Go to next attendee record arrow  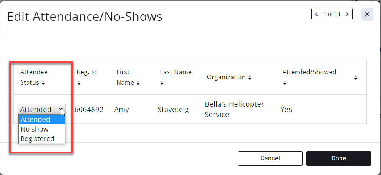click(x=347, y=14)
